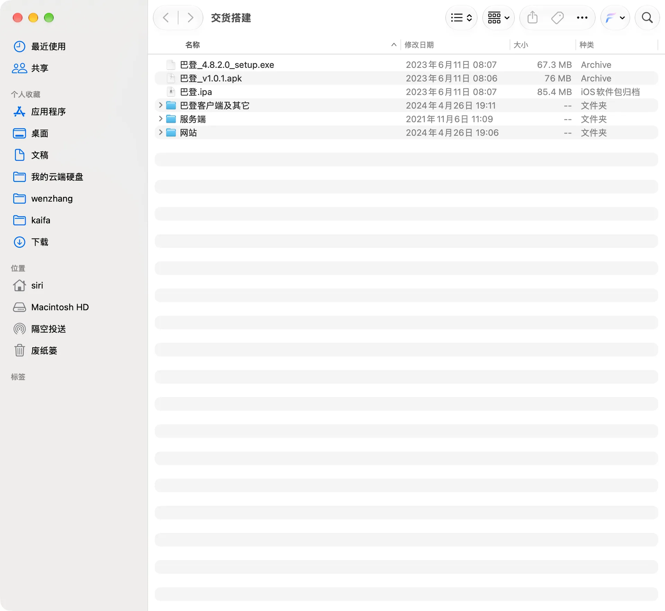The image size is (665, 611).
Task: Expand the 网站 folder
Action: [160, 132]
